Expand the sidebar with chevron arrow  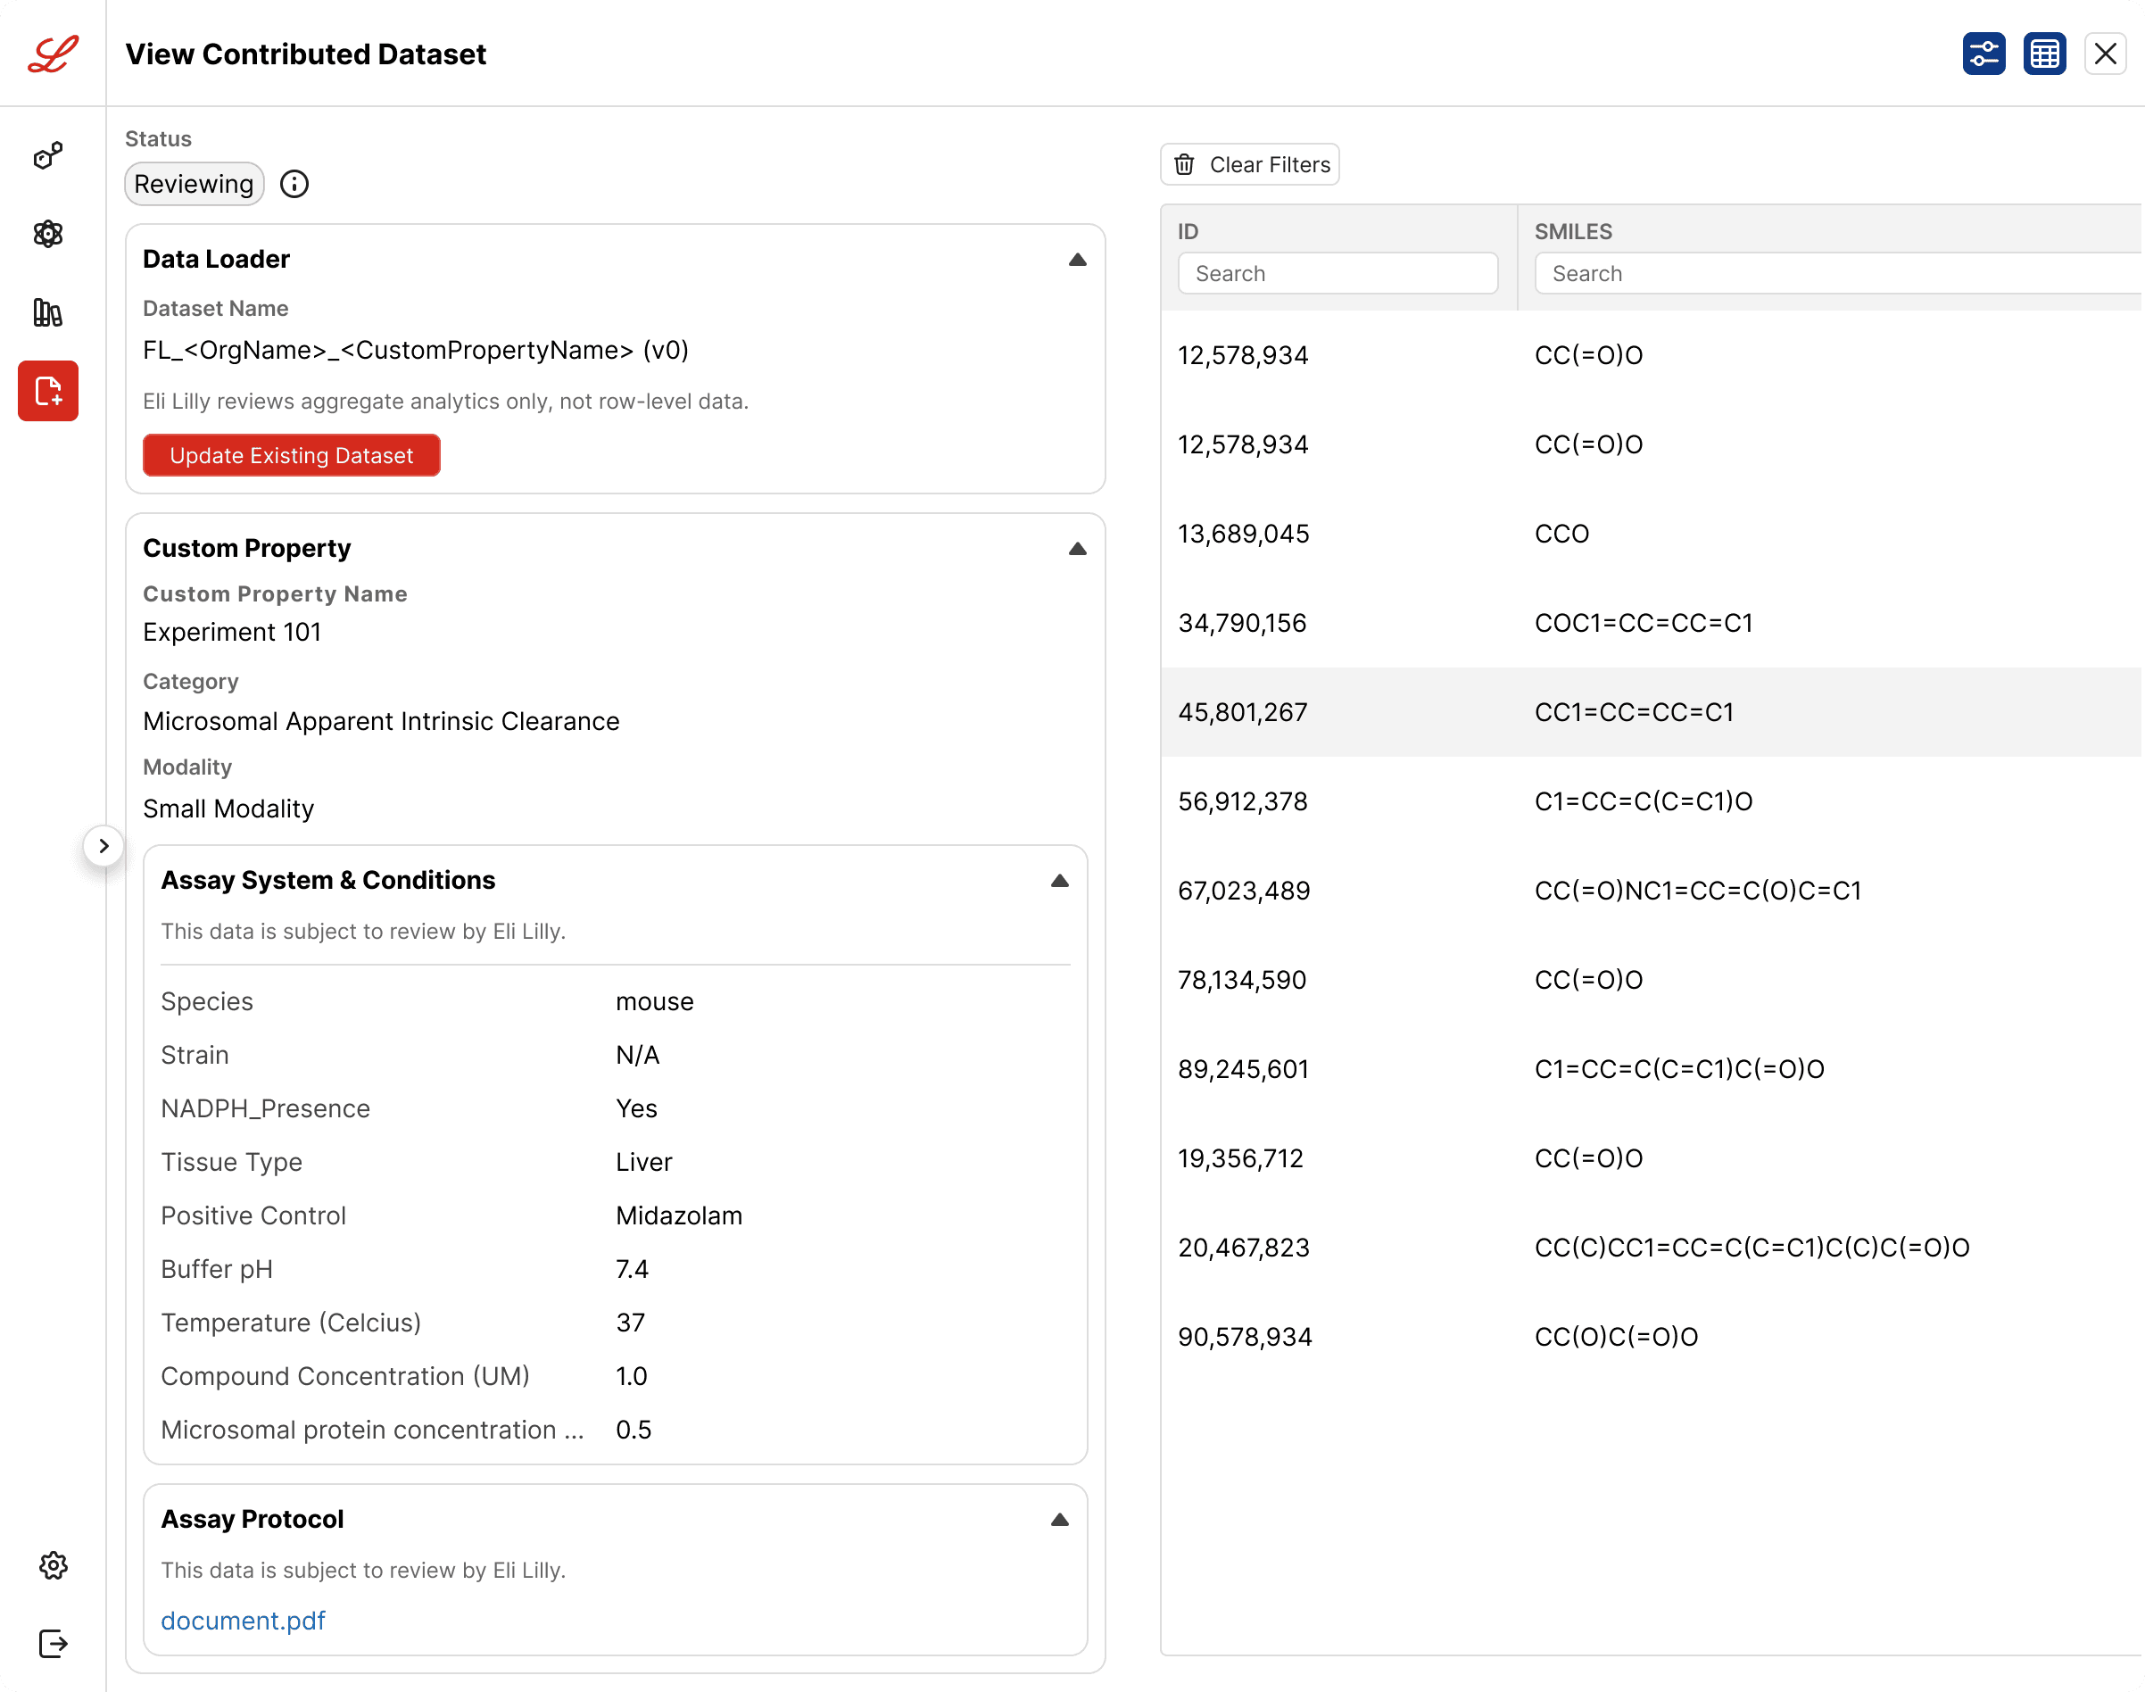[104, 846]
